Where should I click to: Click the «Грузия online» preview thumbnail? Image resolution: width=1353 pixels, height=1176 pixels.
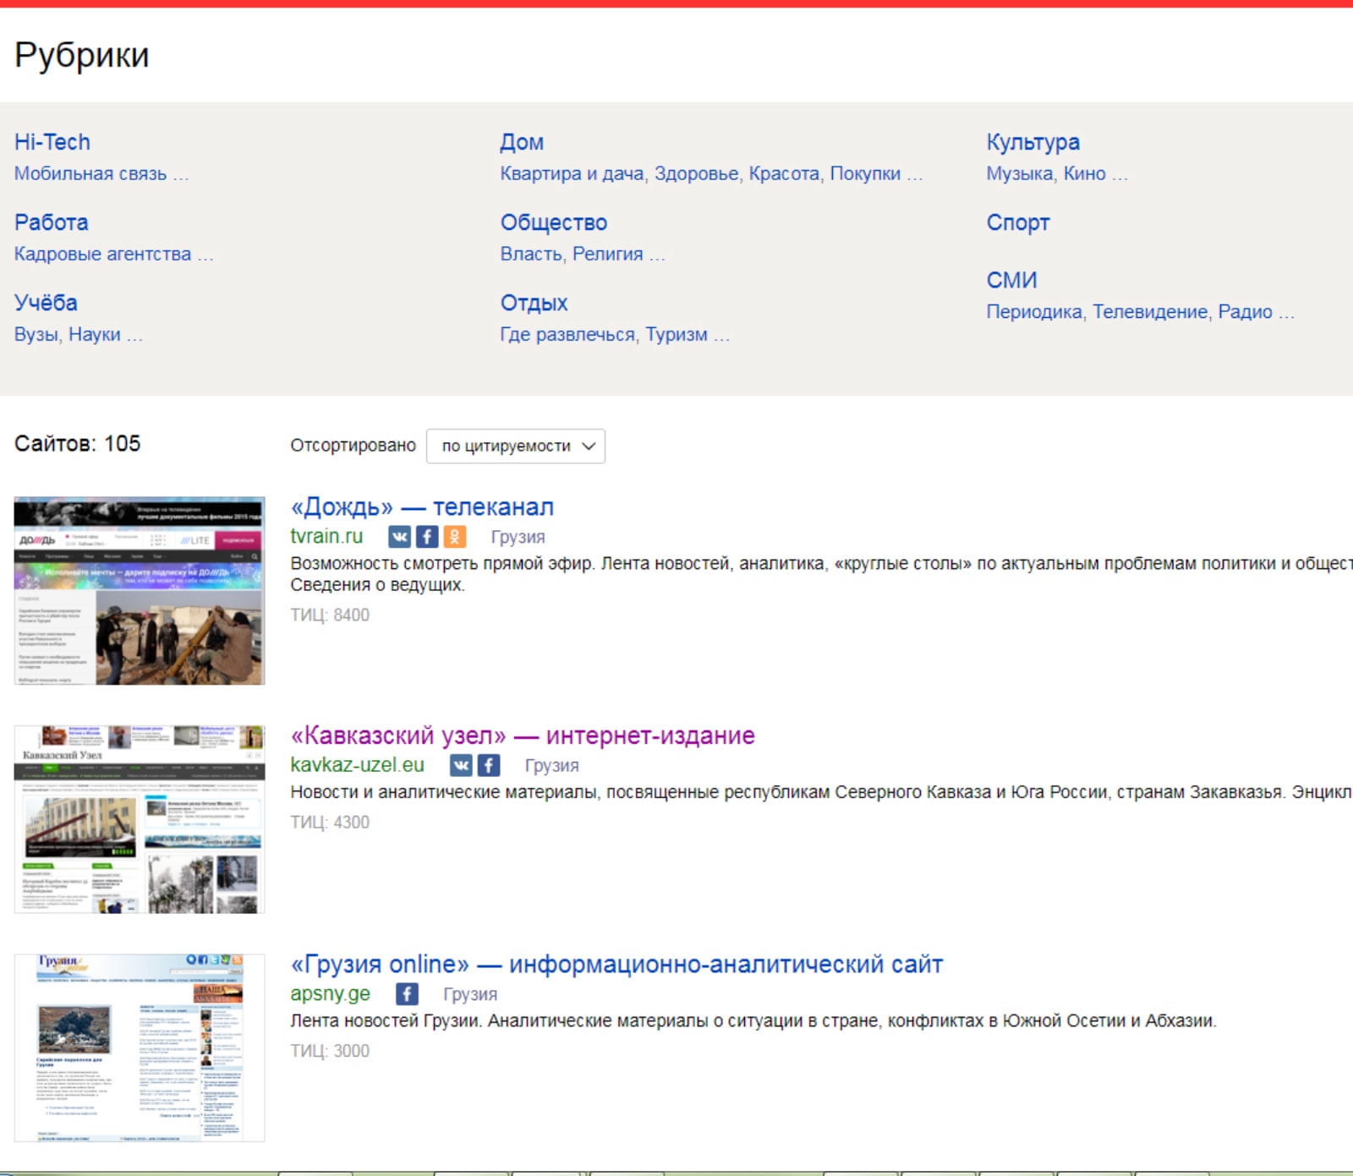coord(140,1048)
